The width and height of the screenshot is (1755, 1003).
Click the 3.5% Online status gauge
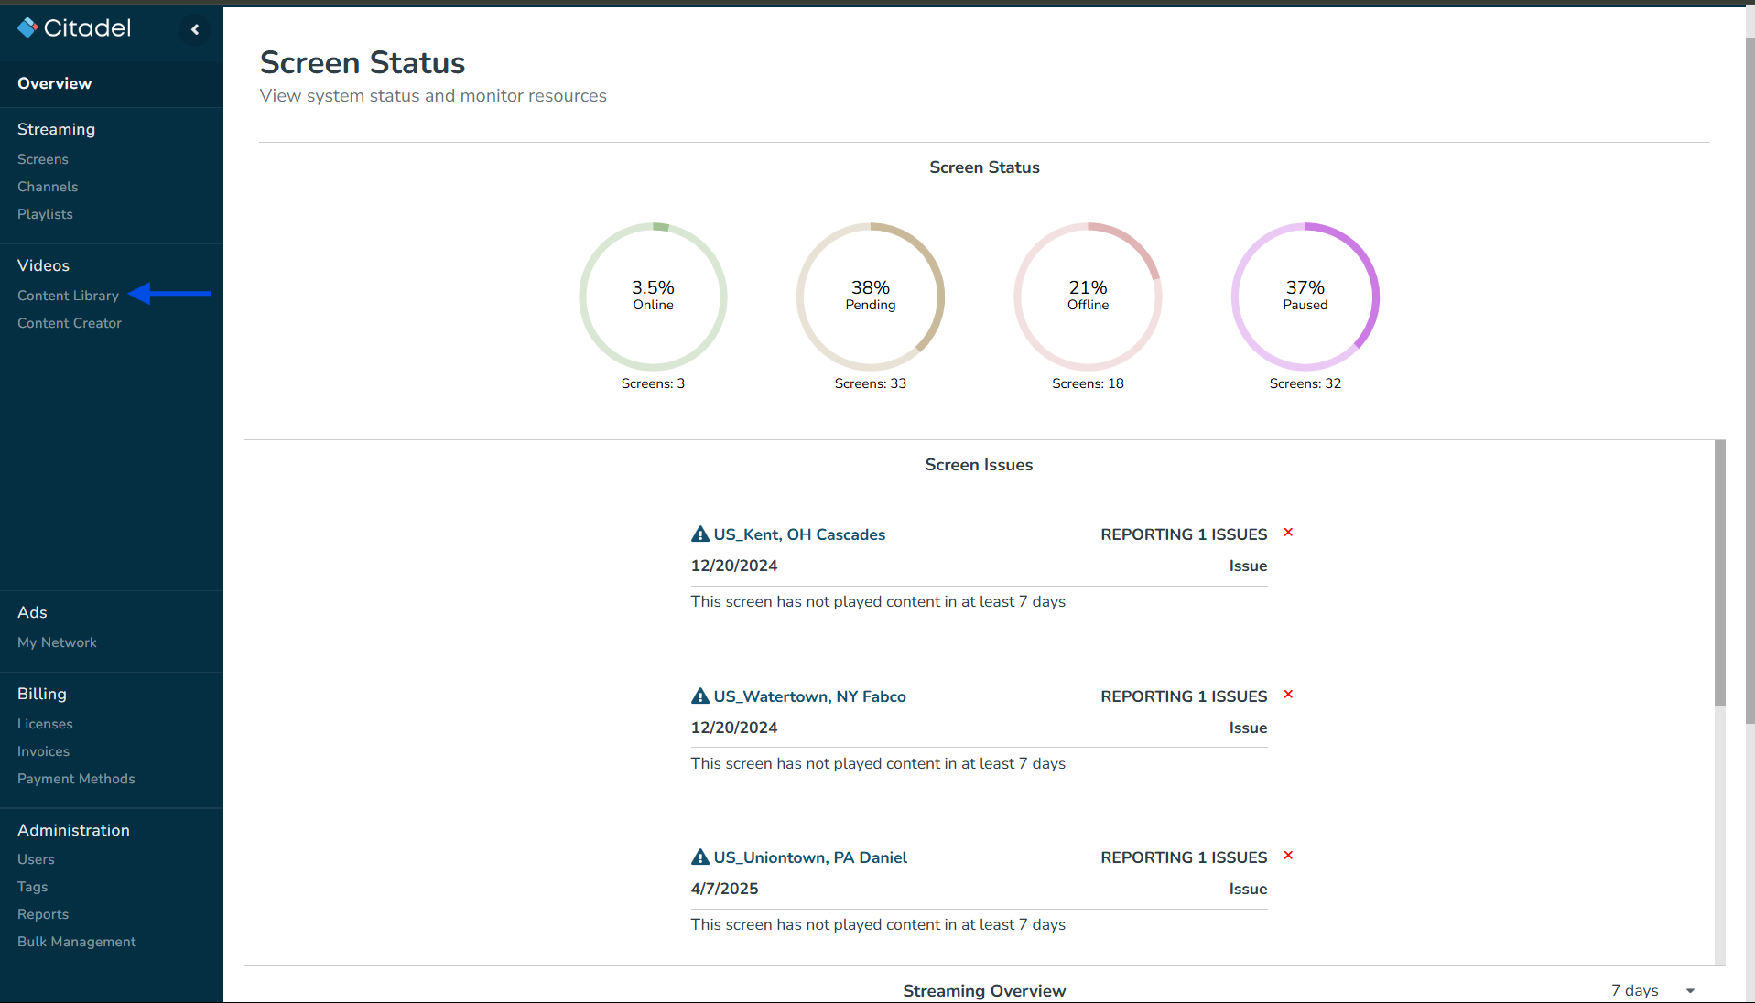click(653, 297)
